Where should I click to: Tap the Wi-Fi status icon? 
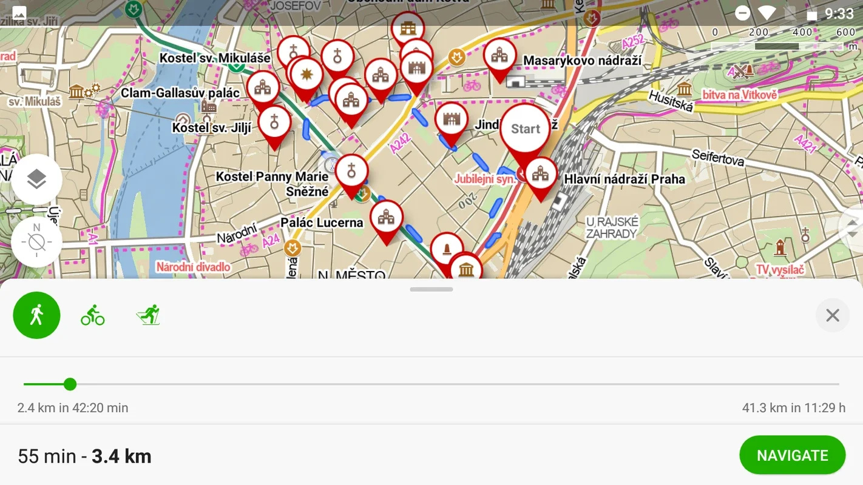[767, 13]
